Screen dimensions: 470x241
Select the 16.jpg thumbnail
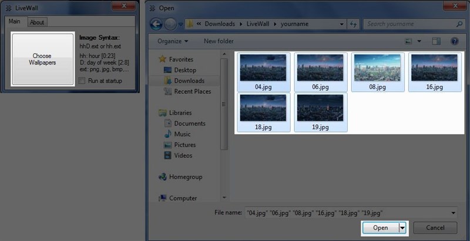(x=435, y=72)
